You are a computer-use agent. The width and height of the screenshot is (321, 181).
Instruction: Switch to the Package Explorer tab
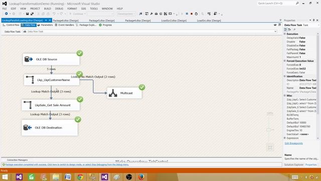(x=86, y=25)
